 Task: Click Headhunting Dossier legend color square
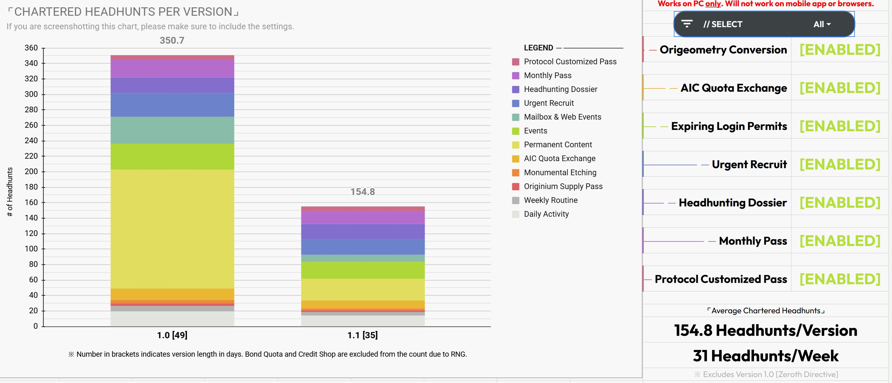[x=516, y=90]
